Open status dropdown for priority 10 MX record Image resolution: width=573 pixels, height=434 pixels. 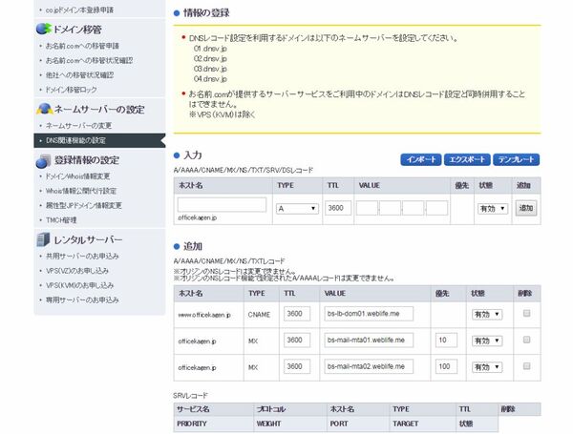tap(487, 341)
